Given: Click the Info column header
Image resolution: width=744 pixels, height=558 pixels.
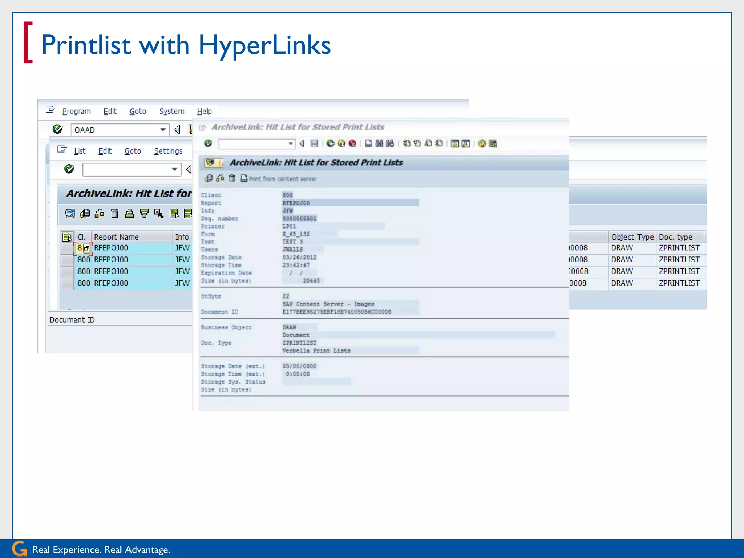Looking at the screenshot, I should (182, 237).
